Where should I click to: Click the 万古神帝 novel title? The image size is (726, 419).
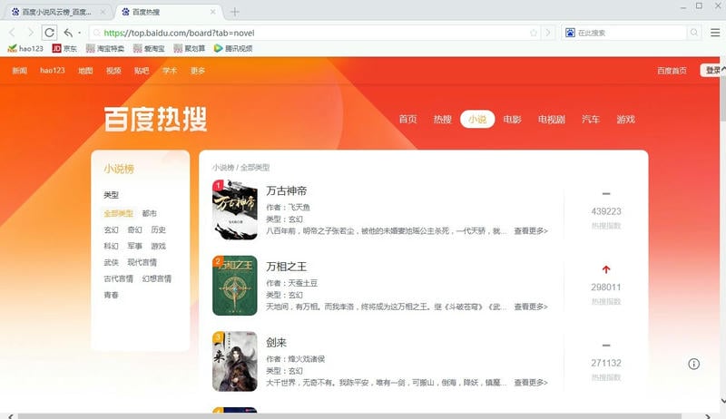point(287,190)
